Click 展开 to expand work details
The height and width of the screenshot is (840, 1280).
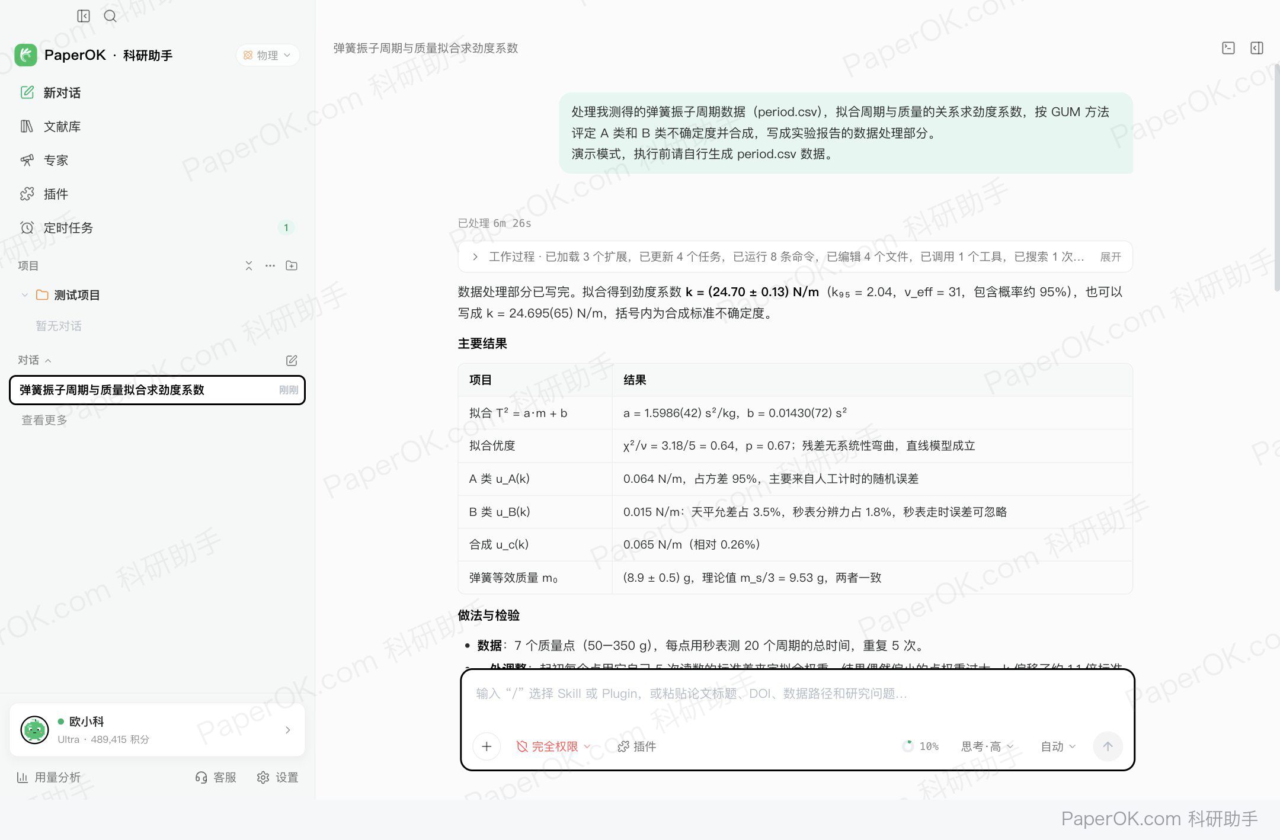pyautogui.click(x=1111, y=257)
